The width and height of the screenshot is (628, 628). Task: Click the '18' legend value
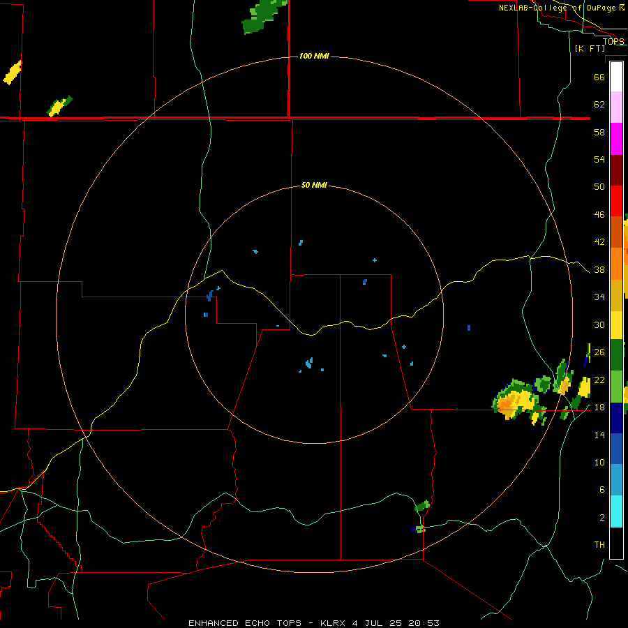[x=599, y=408]
